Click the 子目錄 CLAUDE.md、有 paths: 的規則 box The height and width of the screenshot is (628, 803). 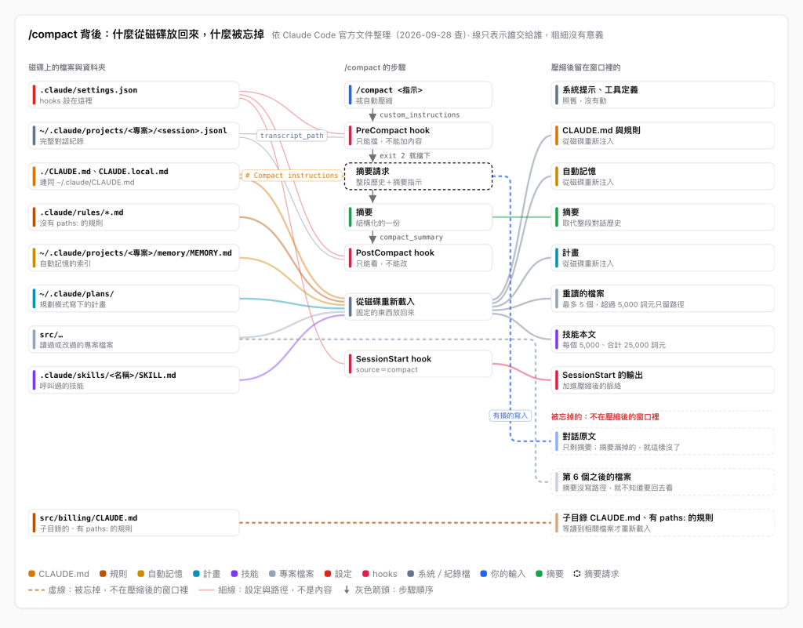click(x=662, y=523)
